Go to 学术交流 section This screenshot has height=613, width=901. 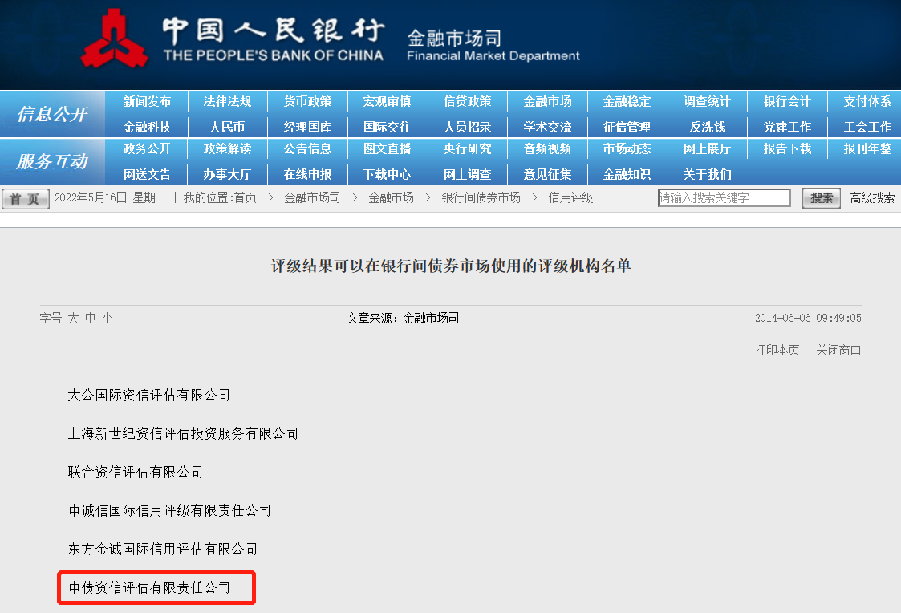[548, 127]
